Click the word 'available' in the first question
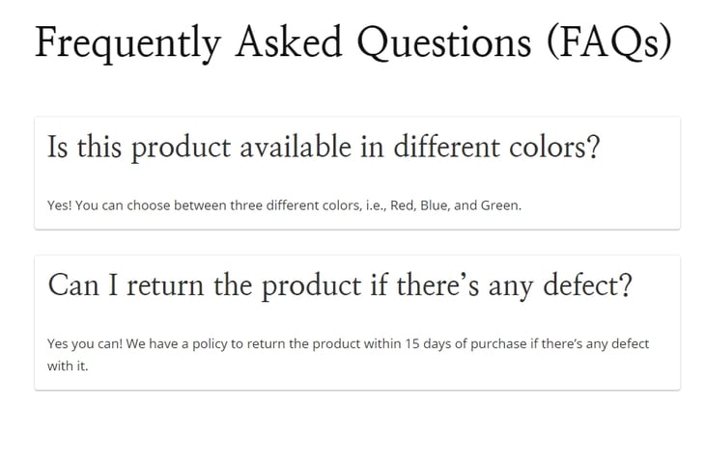Screen dimensions: 705x462 [x=296, y=147]
